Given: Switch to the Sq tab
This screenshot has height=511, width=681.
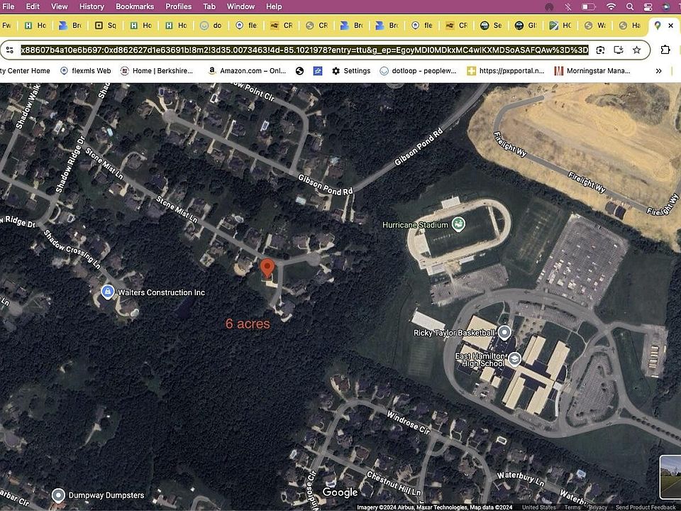Looking at the screenshot, I should point(106,26).
